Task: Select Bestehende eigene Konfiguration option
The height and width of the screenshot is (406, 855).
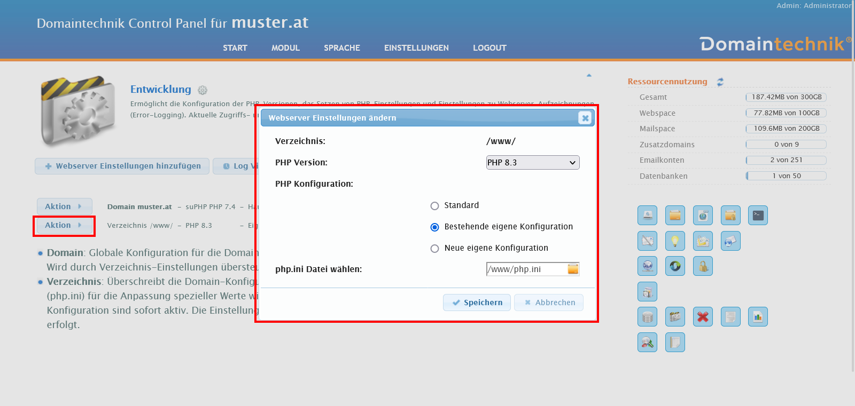Action: point(434,227)
